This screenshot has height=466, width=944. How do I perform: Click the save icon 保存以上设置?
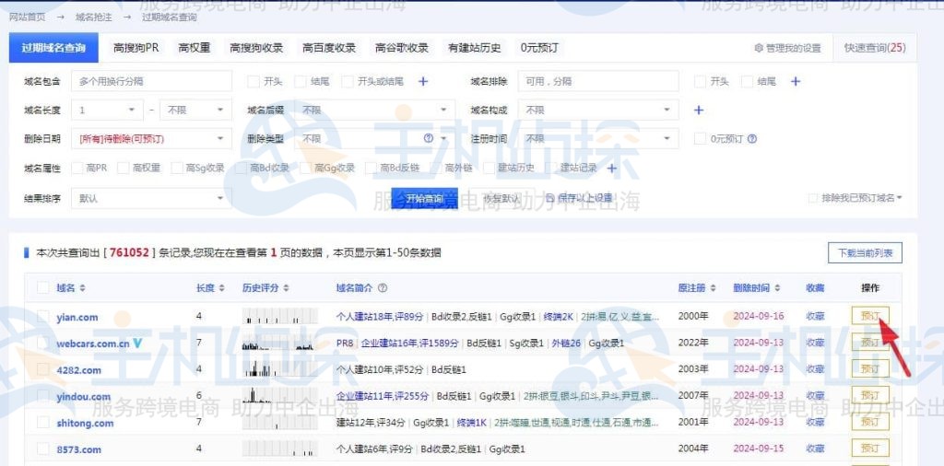[x=549, y=198]
